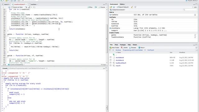Tick the checkbox for stockdata.txt
Image resolution: width=199 pixels, height=112 pixels.
pyautogui.click(x=111, y=57)
